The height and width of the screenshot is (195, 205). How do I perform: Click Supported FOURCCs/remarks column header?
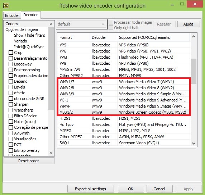tap(153, 37)
